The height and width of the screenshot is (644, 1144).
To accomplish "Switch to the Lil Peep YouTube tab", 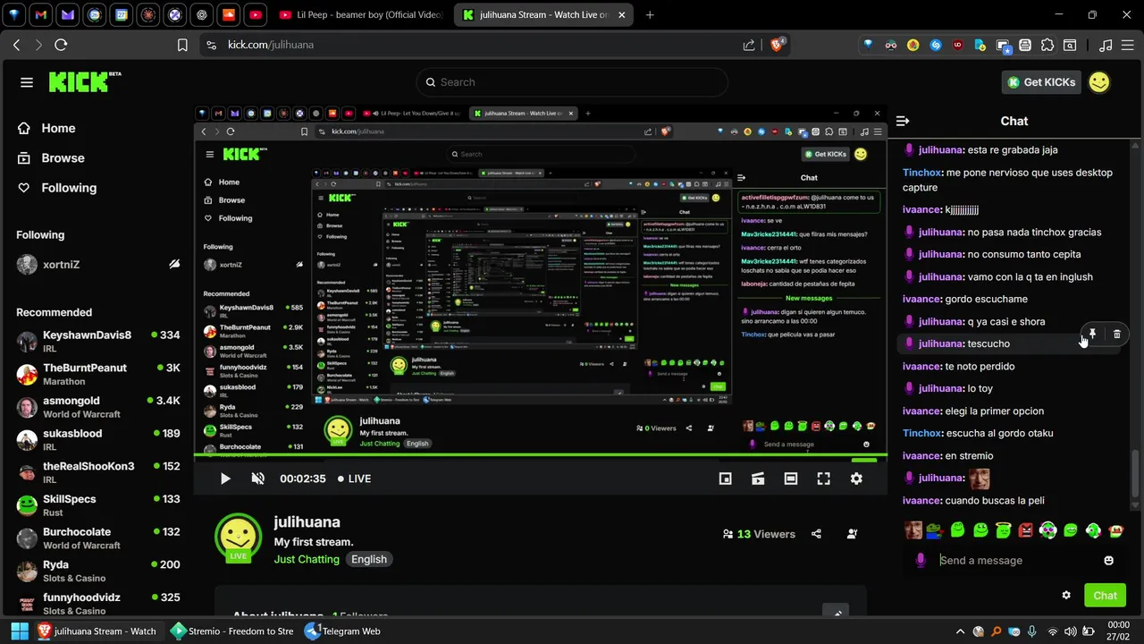I will coord(360,15).
